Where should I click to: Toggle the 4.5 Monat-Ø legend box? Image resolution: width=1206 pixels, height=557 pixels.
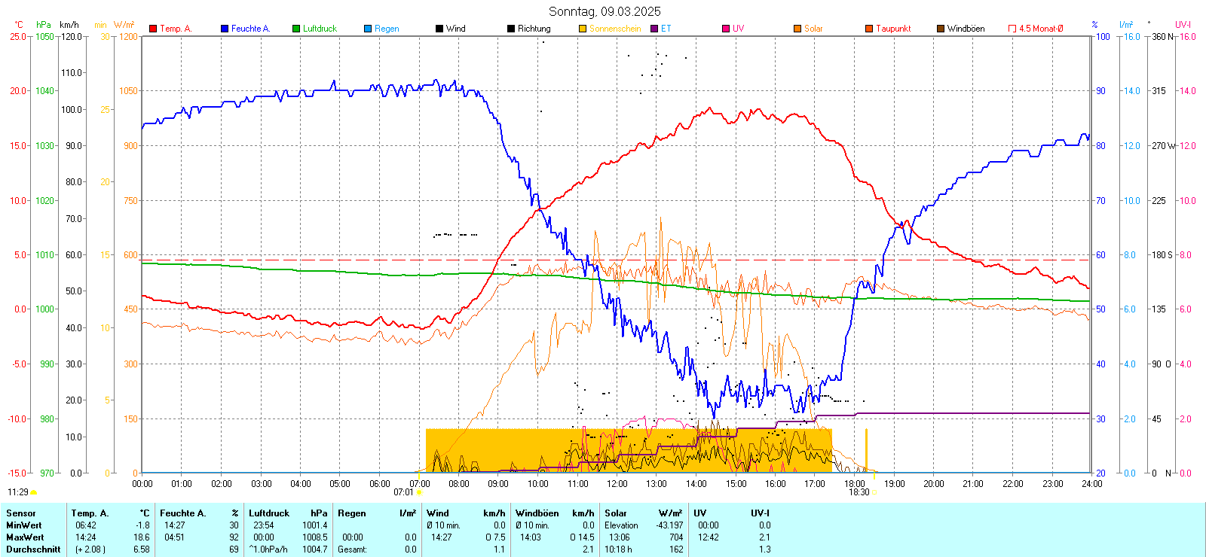pyautogui.click(x=1012, y=29)
